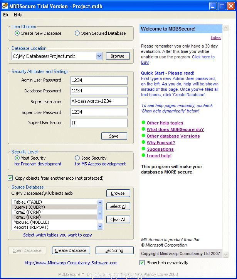
Task: Click green bullet beside I need help!
Action: click(x=143, y=155)
